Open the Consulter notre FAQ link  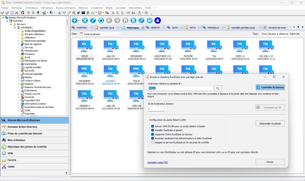(x=157, y=162)
